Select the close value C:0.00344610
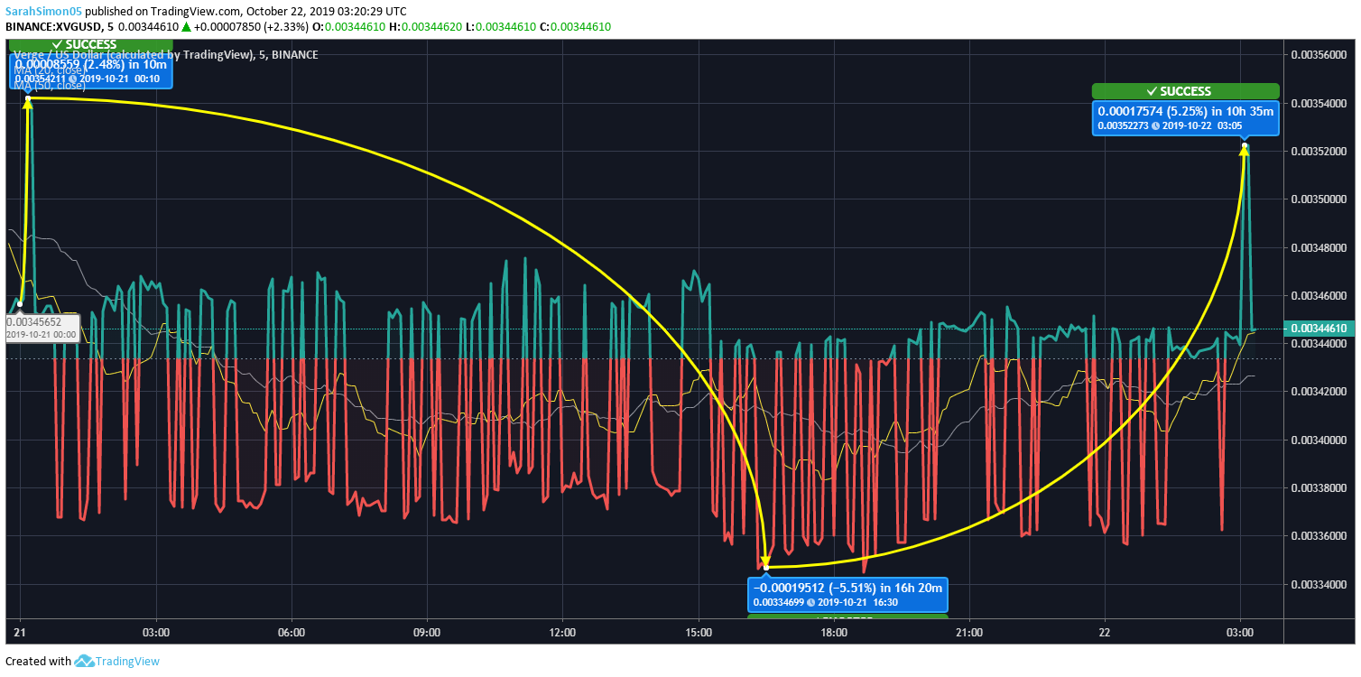The image size is (1361, 677). pos(576,26)
